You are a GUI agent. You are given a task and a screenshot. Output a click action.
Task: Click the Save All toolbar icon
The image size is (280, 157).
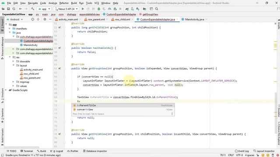pyautogui.click(x=8, y=9)
